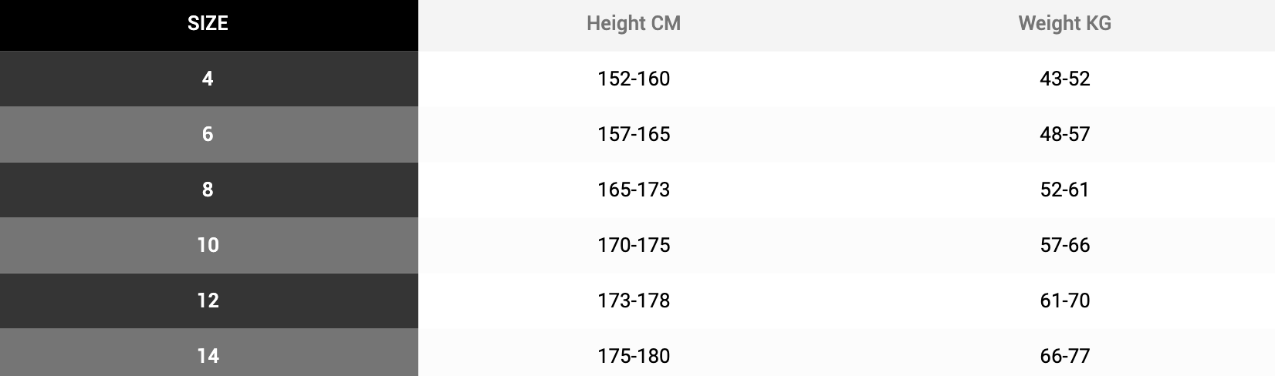The height and width of the screenshot is (376, 1275).
Task: Click the 48-57 weight cell
Action: pyautogui.click(x=1065, y=134)
